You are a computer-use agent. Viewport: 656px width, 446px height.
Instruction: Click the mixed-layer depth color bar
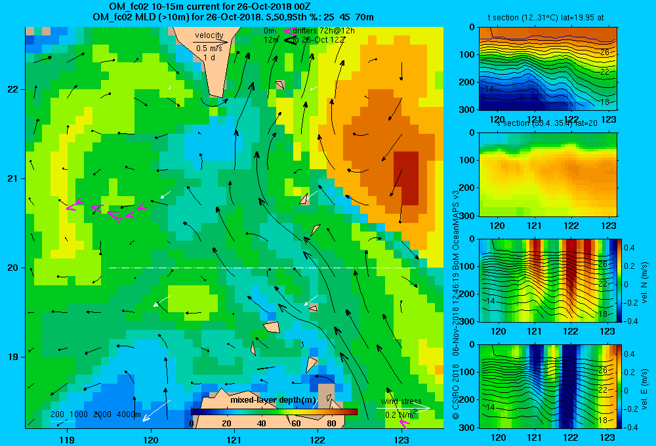pyautogui.click(x=274, y=412)
